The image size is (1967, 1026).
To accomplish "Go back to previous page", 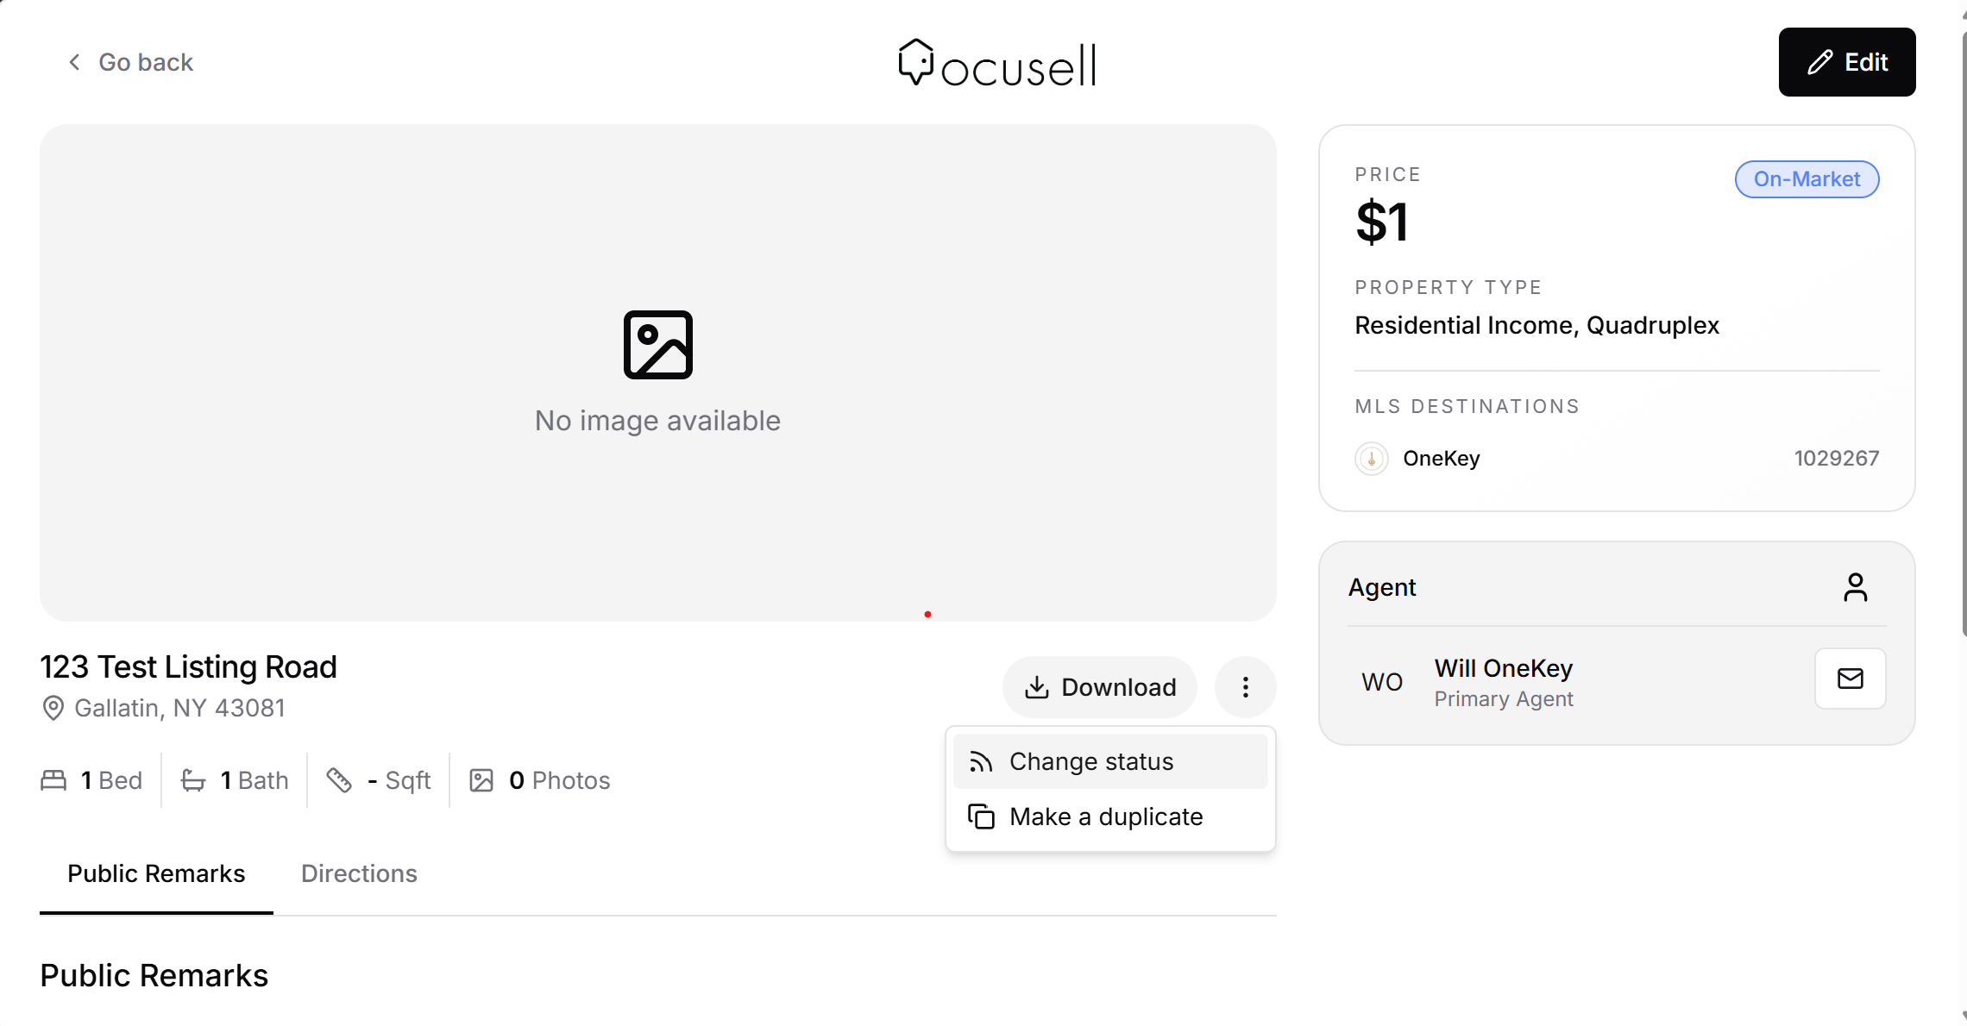I will point(129,62).
